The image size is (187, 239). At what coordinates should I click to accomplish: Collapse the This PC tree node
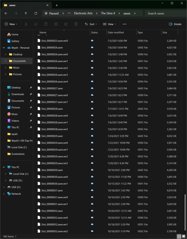(4, 167)
